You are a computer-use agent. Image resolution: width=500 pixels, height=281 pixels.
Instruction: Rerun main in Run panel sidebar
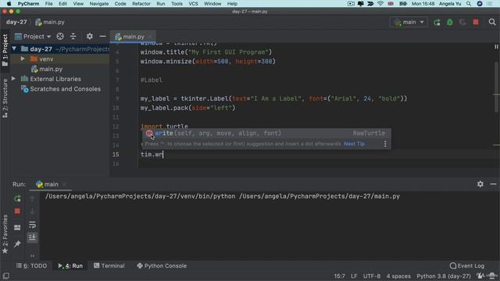[x=17, y=198]
